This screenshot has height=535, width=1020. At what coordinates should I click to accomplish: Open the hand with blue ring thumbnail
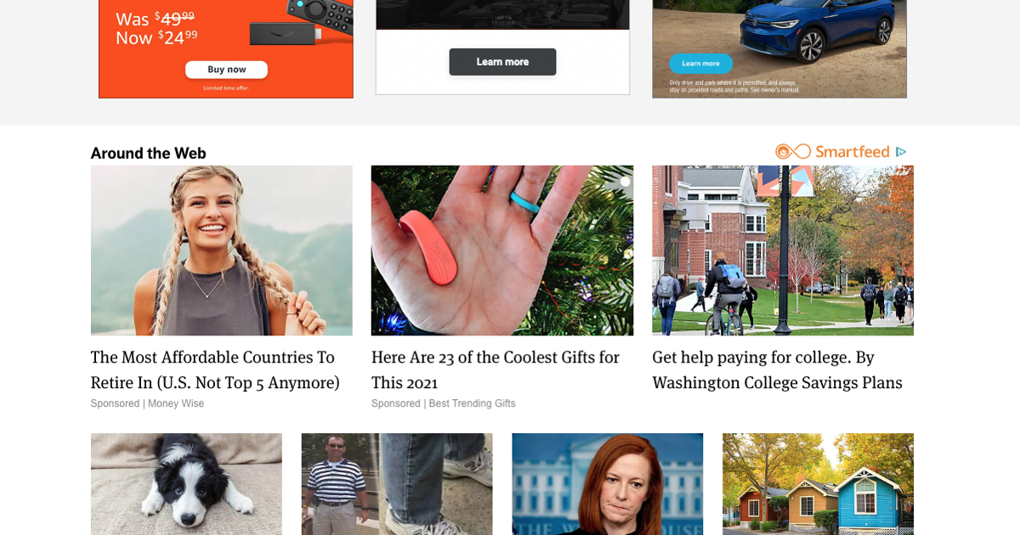[x=502, y=251]
